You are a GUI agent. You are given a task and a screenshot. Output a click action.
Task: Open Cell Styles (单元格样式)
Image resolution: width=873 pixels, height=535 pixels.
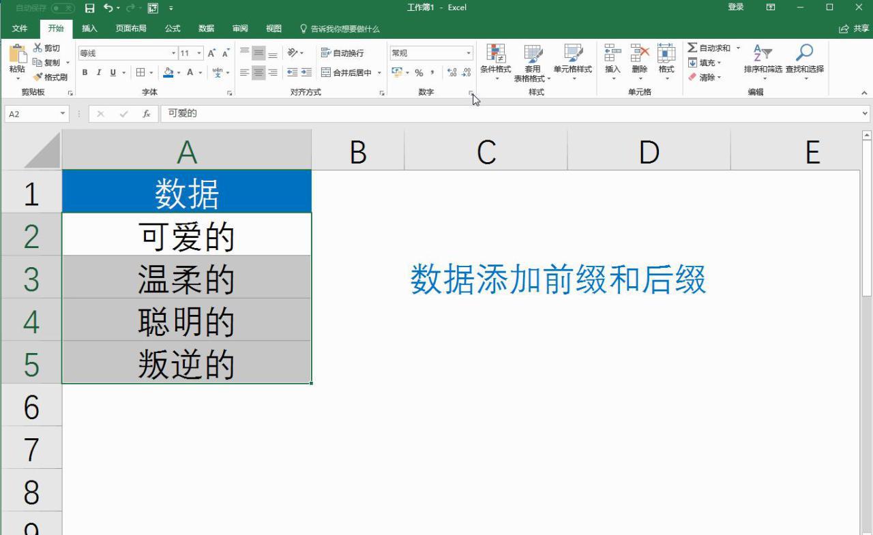573,63
